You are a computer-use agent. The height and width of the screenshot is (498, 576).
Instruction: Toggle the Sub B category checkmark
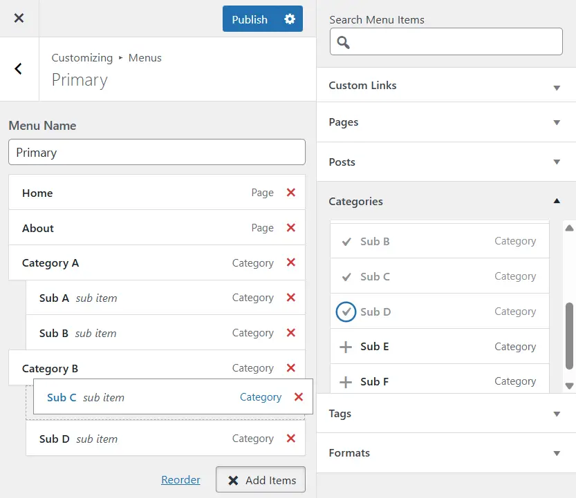click(346, 242)
